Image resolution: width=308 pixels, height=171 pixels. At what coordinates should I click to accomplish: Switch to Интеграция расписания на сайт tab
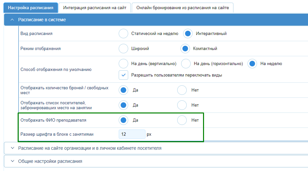(x=95, y=8)
